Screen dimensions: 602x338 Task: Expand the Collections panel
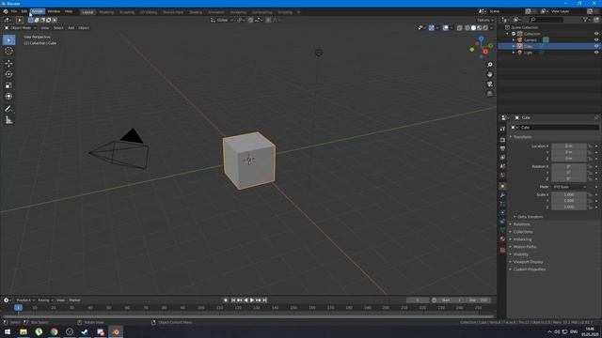click(523, 232)
